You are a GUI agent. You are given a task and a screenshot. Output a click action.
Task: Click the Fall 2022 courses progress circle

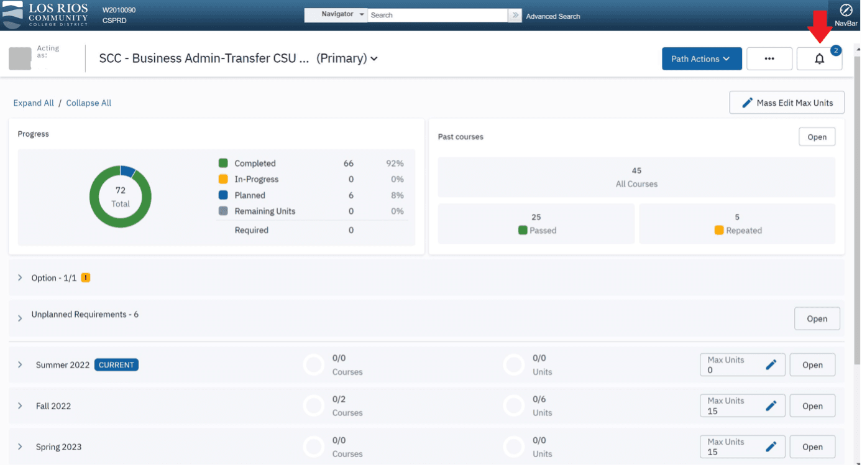click(314, 406)
